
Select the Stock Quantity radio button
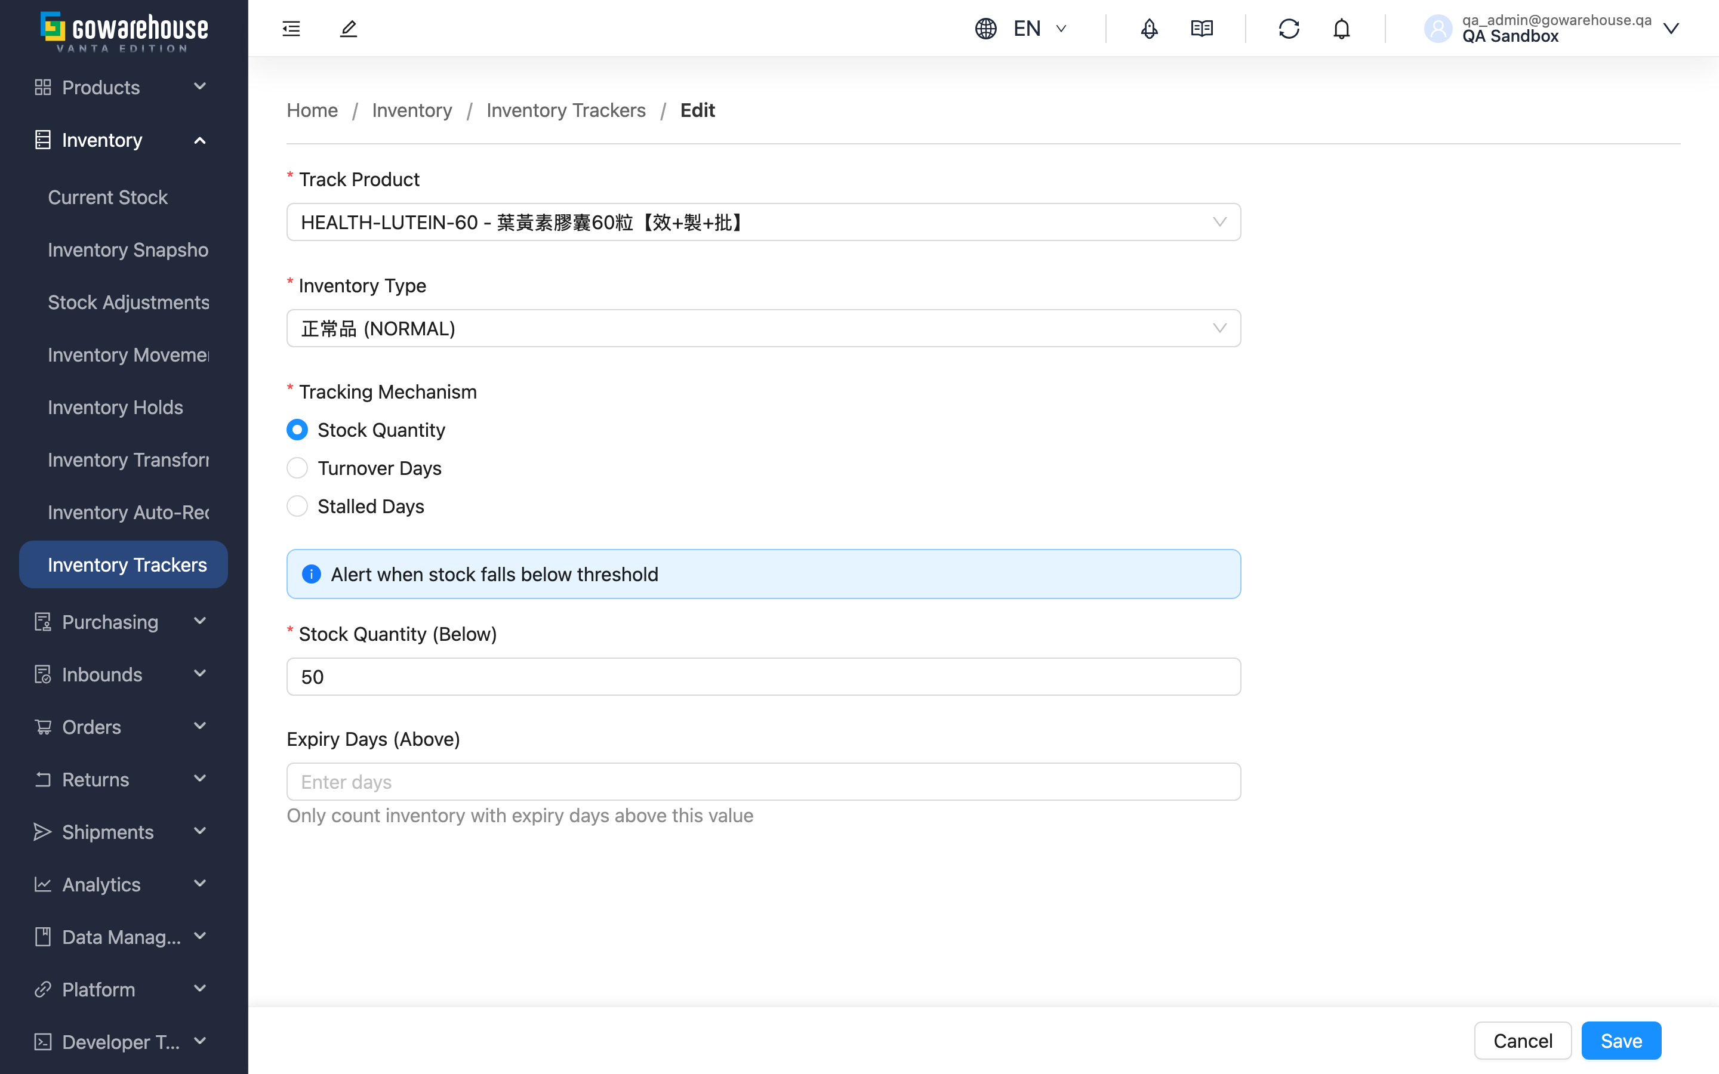pos(297,430)
